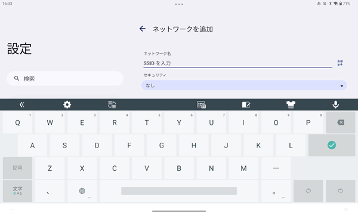Tap the U key
The height and width of the screenshot is (215, 358).
[211, 122]
